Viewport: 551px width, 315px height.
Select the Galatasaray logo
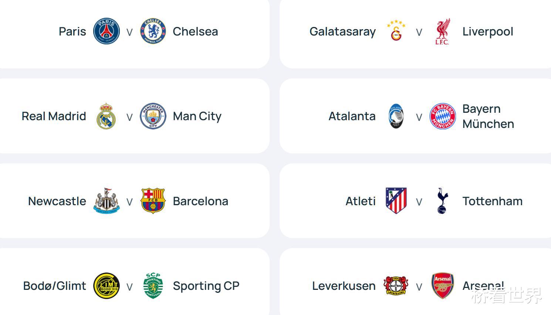click(396, 31)
